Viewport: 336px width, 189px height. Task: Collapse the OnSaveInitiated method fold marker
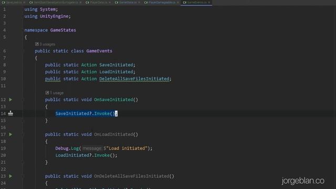[23, 100]
